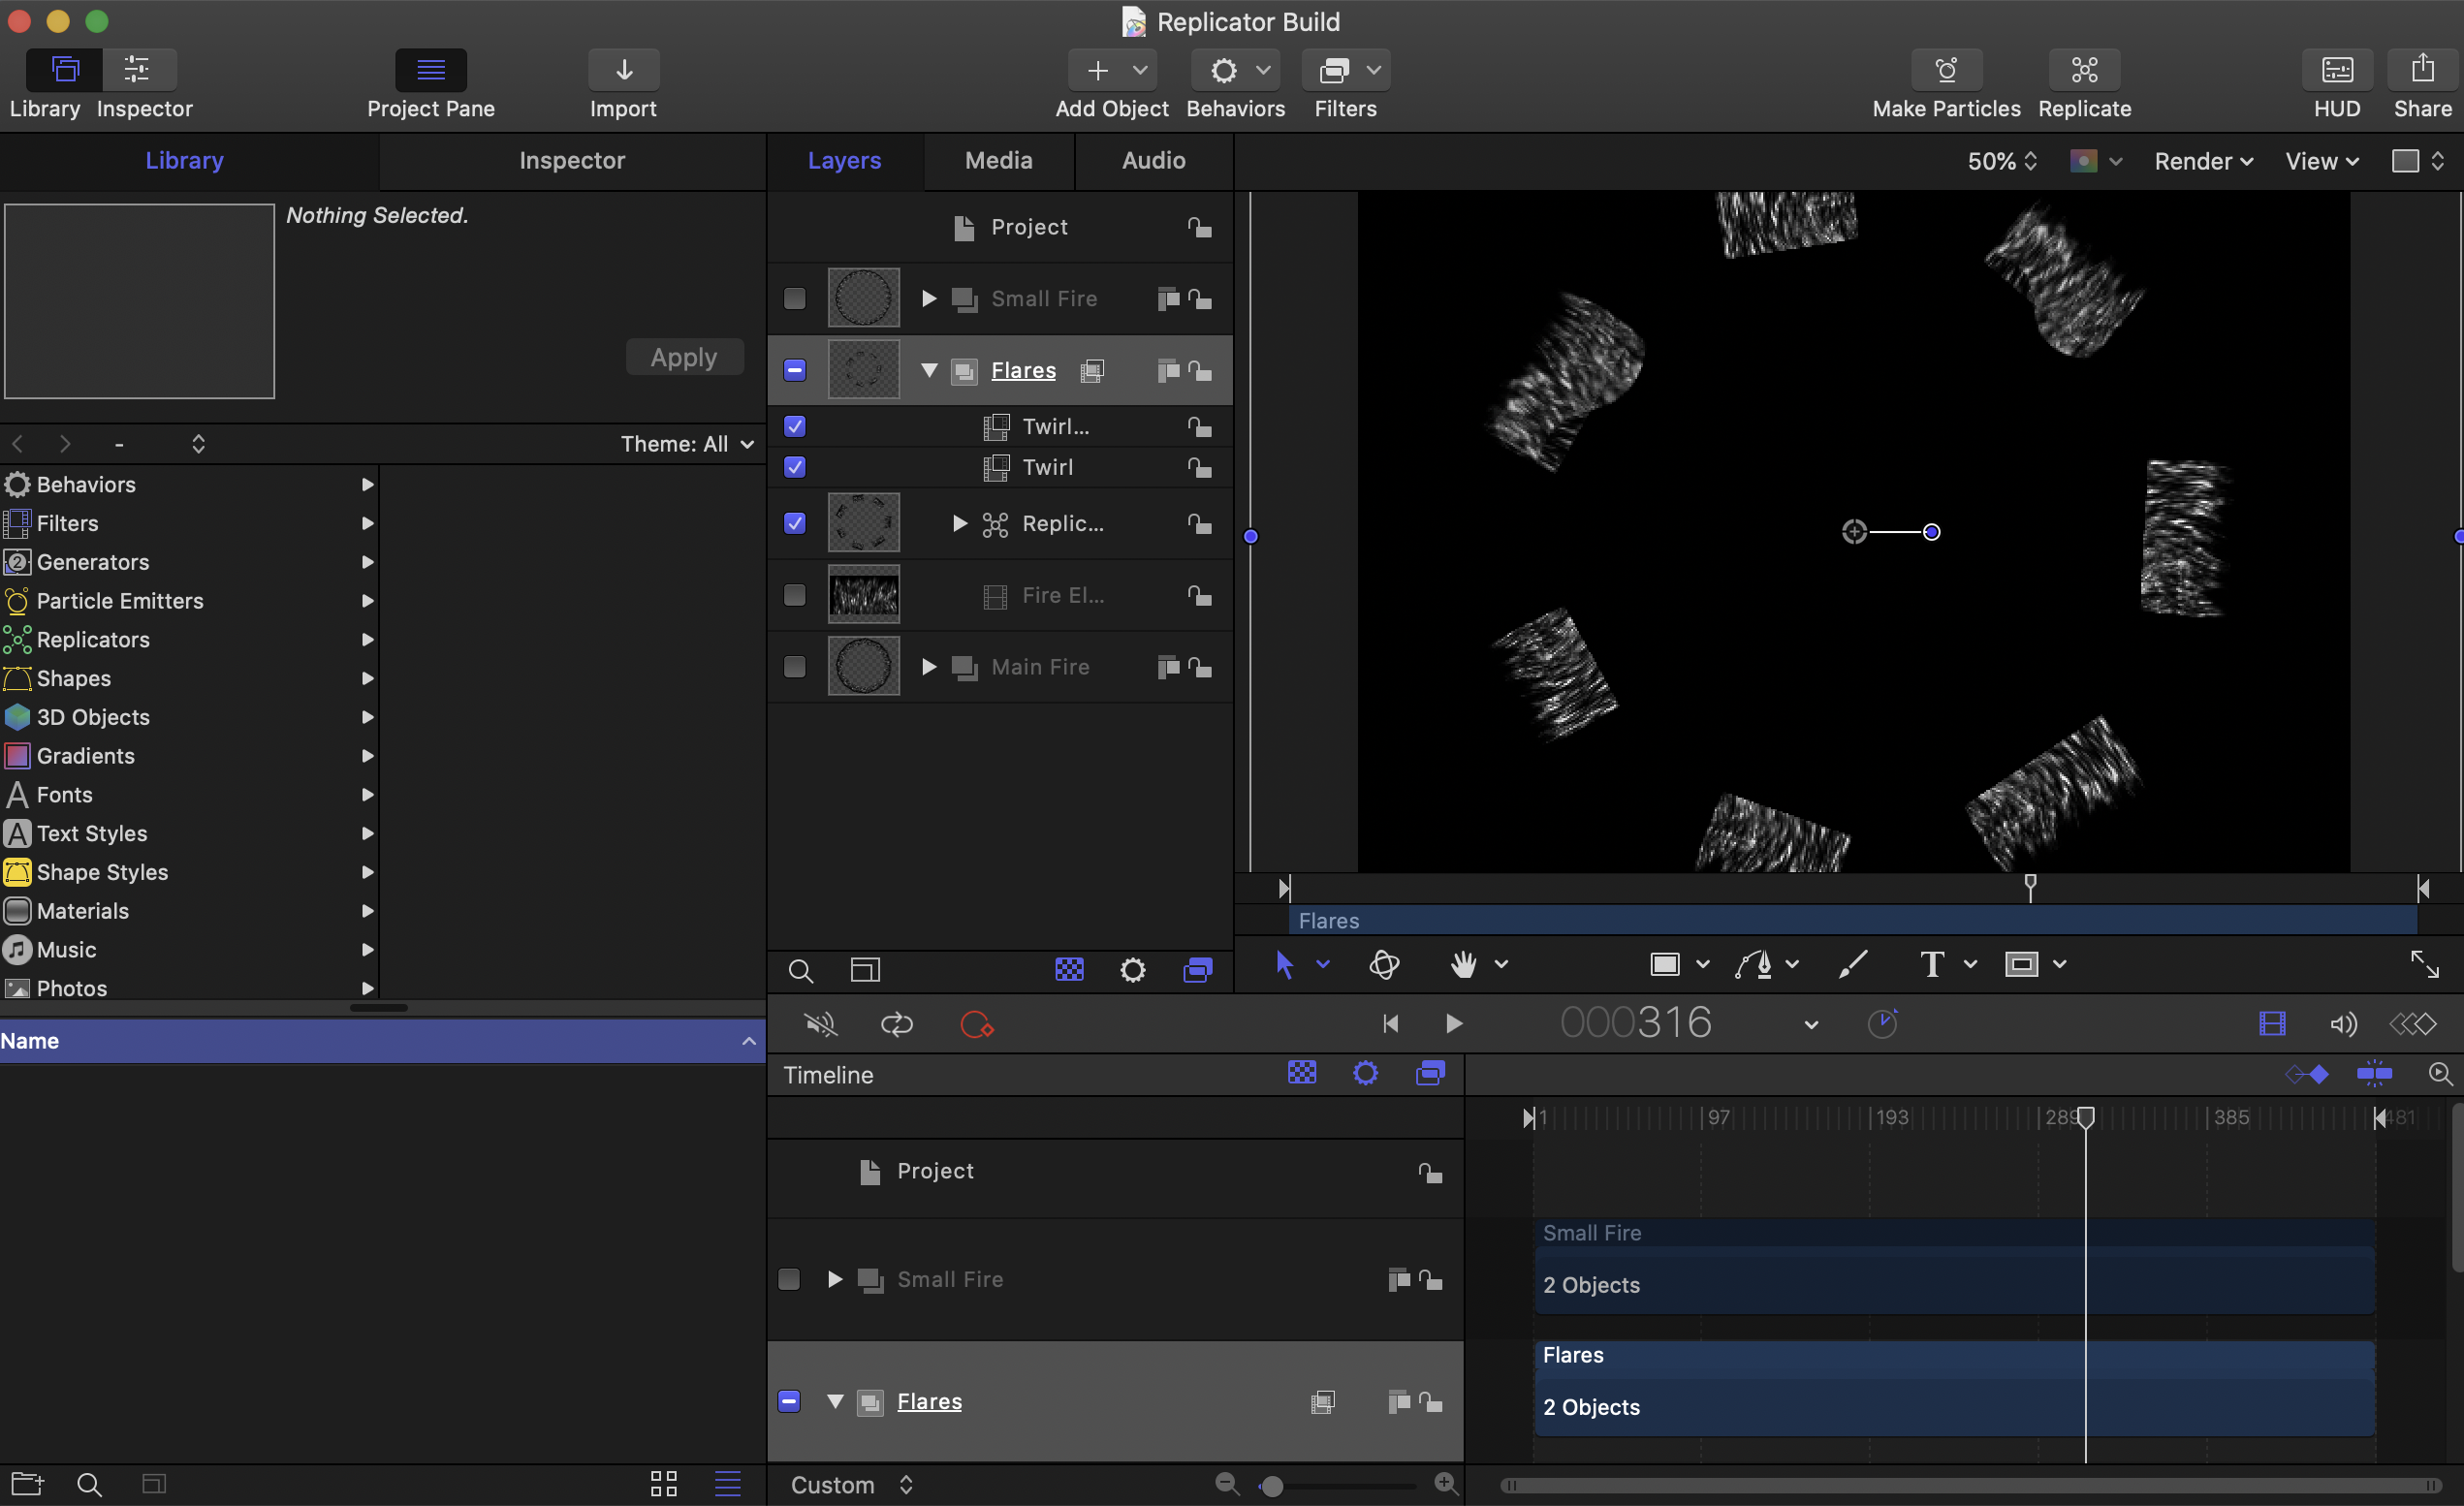Click the Apply button
Screen dimensions: 2464x1506
coord(684,357)
